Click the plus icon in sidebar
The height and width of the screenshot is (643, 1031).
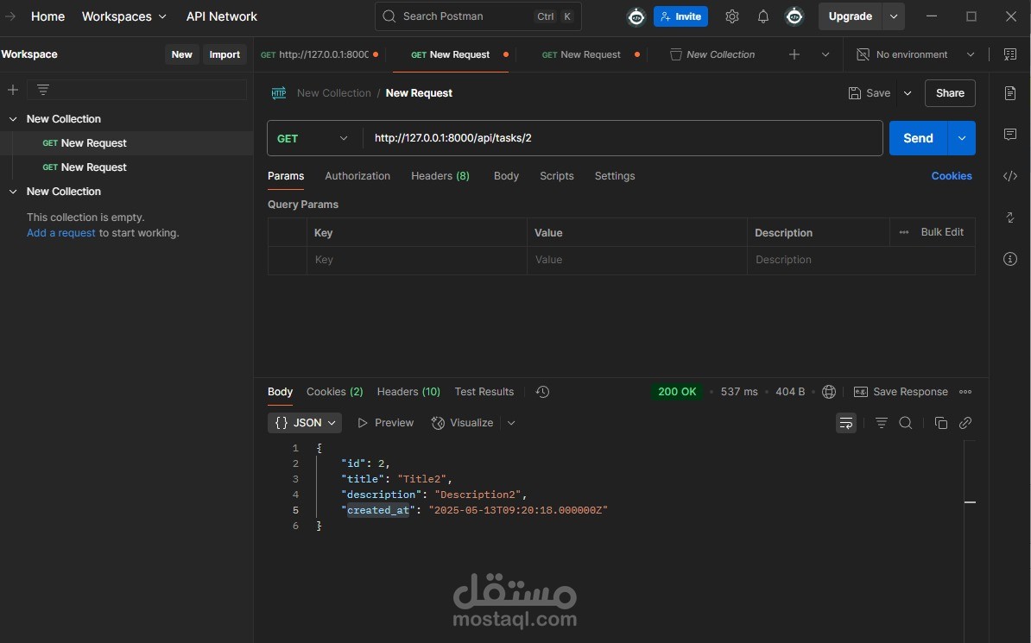(12, 90)
